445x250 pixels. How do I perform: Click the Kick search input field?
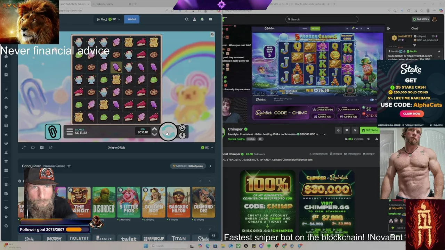[x=322, y=19]
